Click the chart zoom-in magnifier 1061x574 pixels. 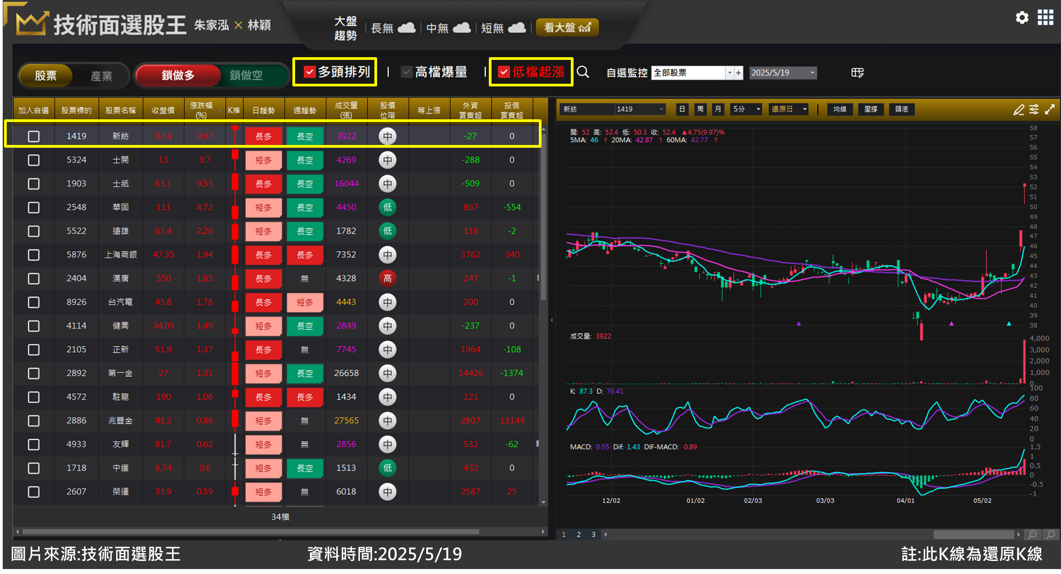pos(1033,534)
